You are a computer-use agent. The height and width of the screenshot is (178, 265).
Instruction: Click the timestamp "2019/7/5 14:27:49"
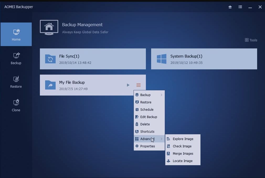[x=73, y=89]
